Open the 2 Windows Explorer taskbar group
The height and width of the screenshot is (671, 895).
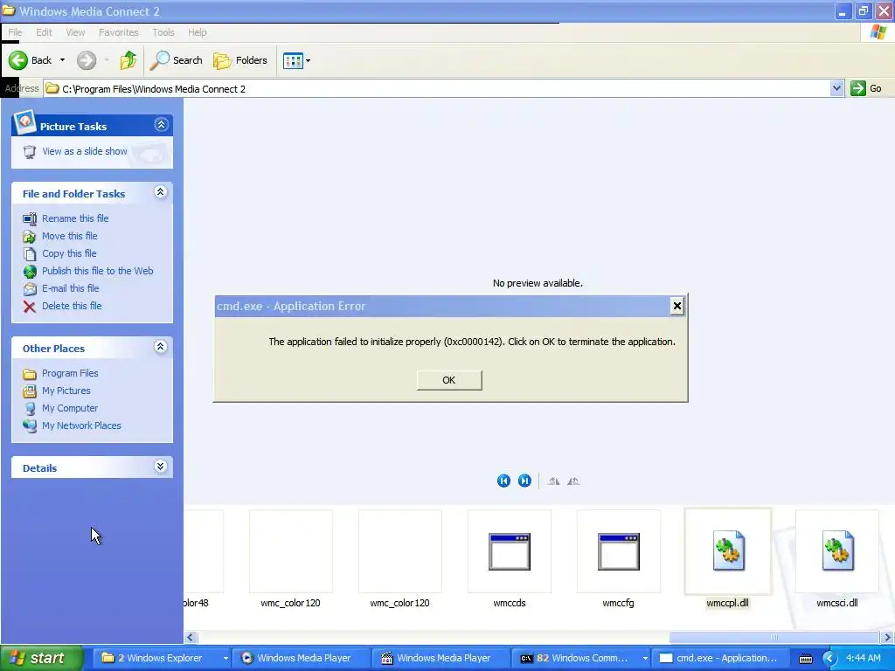(162, 659)
